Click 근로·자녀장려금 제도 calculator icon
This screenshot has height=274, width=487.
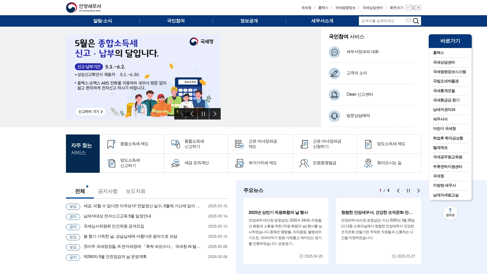pos(239,144)
